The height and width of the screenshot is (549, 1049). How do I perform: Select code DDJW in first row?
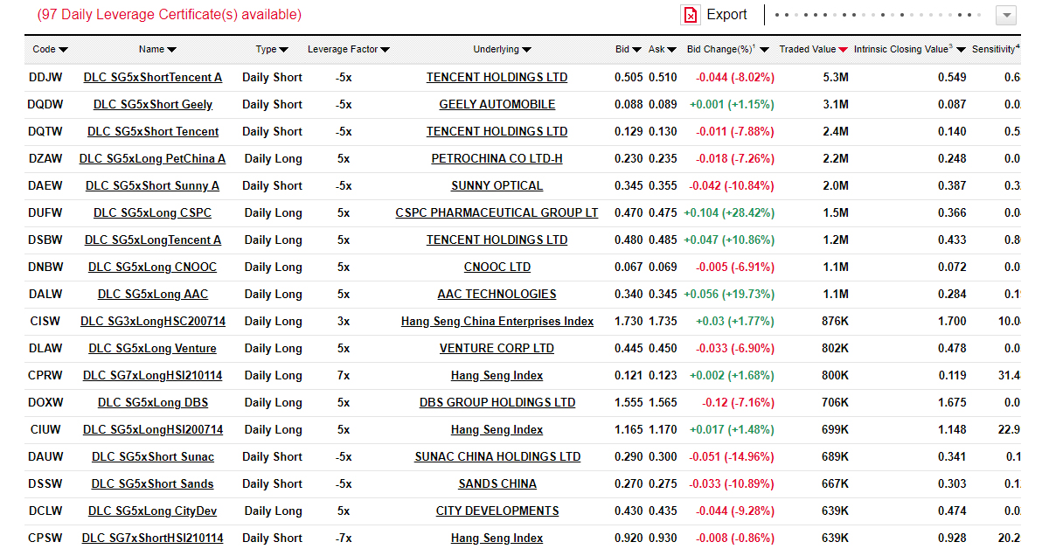click(45, 78)
